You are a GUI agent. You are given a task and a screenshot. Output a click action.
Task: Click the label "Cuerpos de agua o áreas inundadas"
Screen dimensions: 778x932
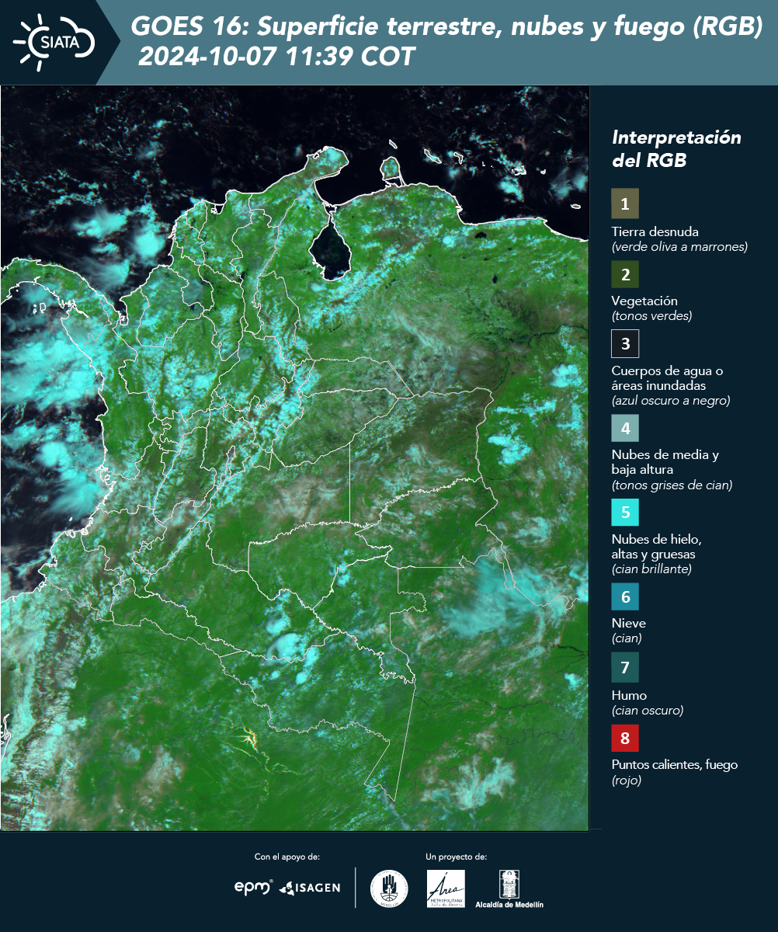pyautogui.click(x=667, y=377)
